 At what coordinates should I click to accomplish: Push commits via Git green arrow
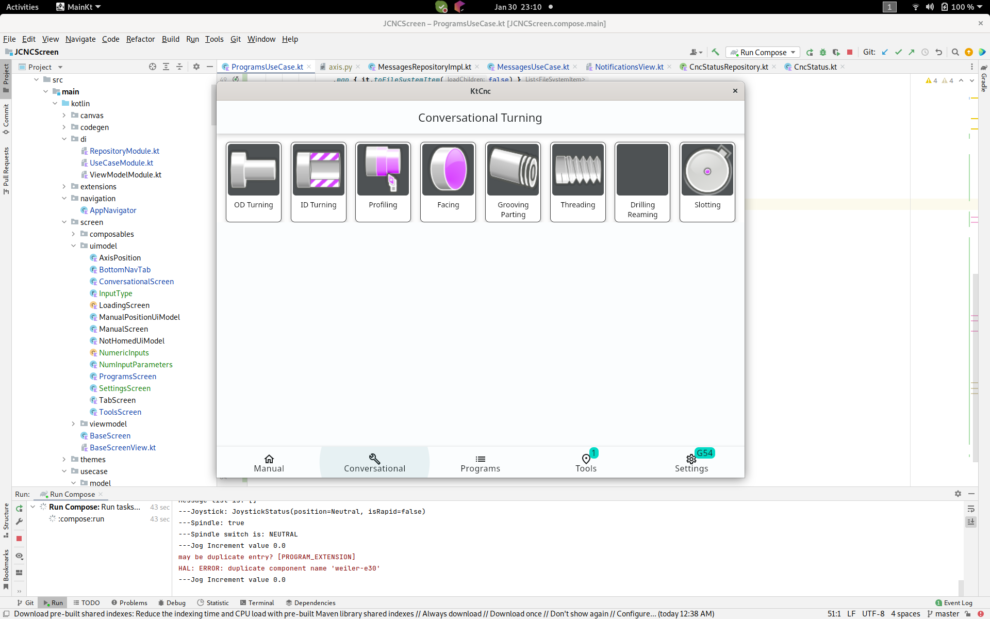coord(912,52)
